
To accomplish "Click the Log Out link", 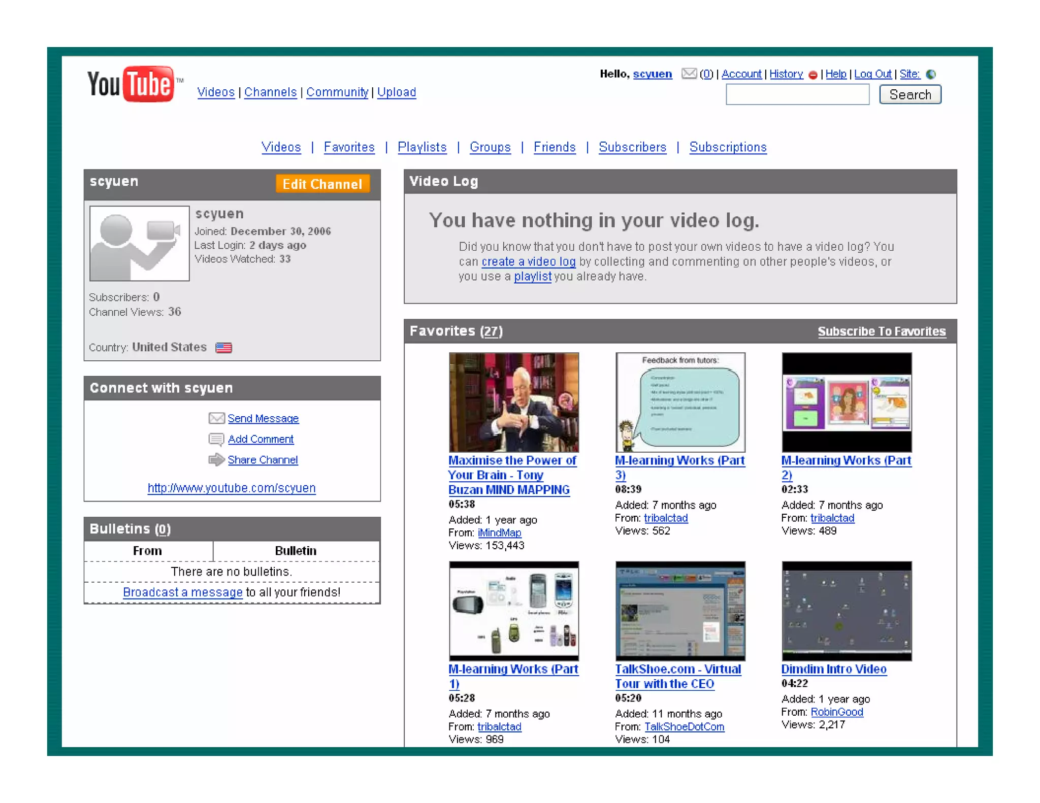I will [872, 74].
